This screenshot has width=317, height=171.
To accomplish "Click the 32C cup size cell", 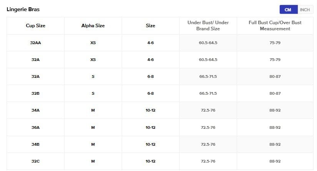I will (35, 161).
